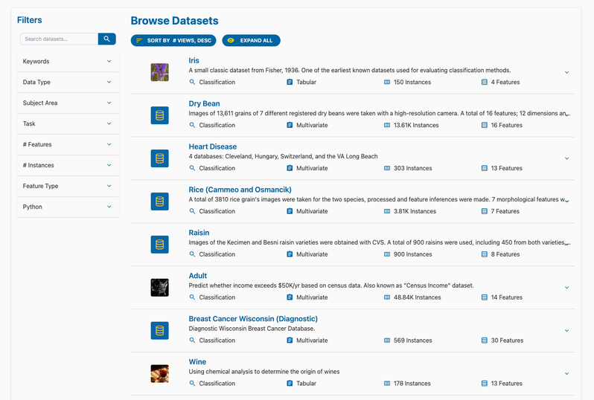Screen dimensions: 594x400
Task: Open the Iris dataset flower thumbnail
Action: pyautogui.click(x=159, y=72)
